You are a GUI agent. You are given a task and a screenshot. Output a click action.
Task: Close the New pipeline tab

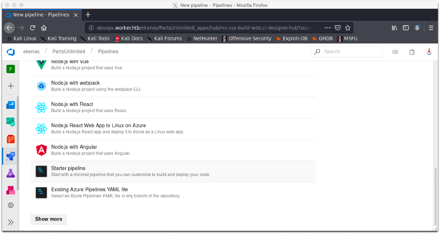(76, 15)
